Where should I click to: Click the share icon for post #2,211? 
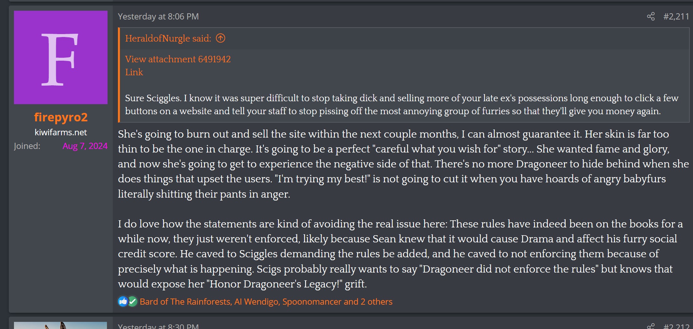point(651,16)
